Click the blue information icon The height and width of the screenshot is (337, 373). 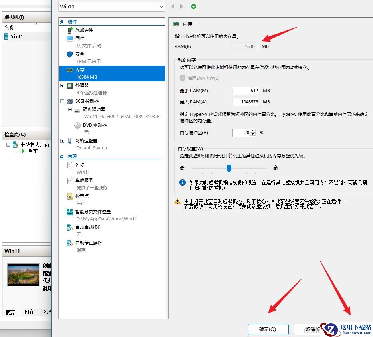(x=182, y=183)
